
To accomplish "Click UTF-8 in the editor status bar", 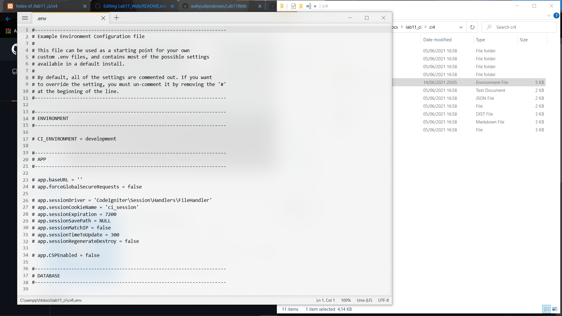I will (383, 300).
